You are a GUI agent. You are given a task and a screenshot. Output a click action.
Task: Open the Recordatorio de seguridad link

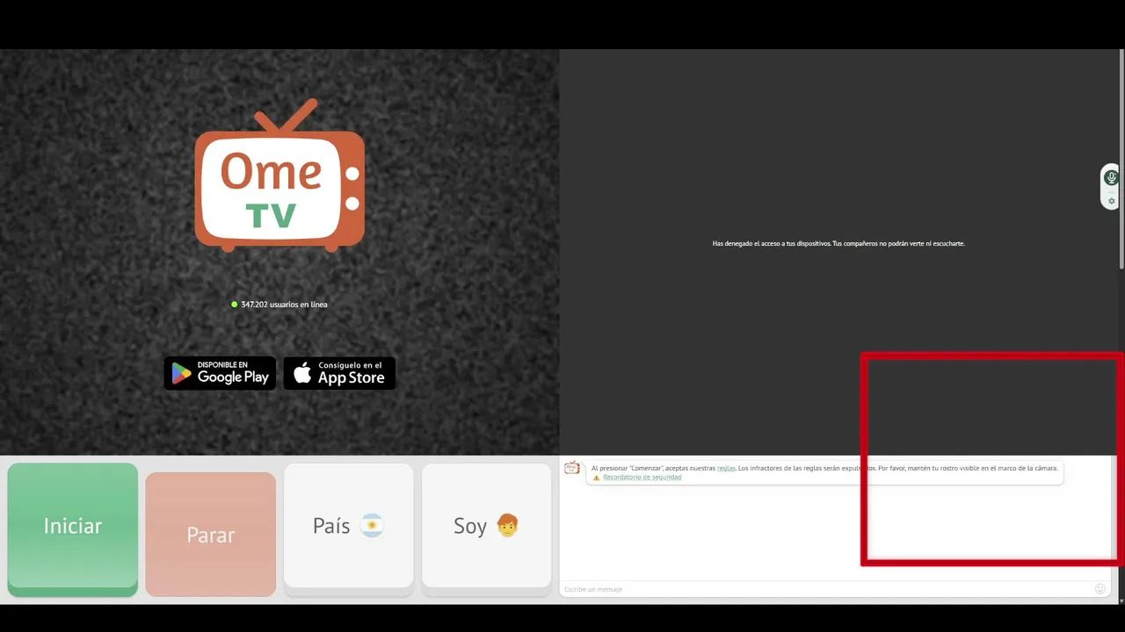tap(642, 478)
